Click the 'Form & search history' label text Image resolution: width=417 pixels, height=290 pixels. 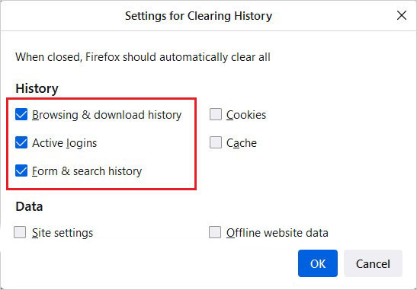(x=87, y=171)
